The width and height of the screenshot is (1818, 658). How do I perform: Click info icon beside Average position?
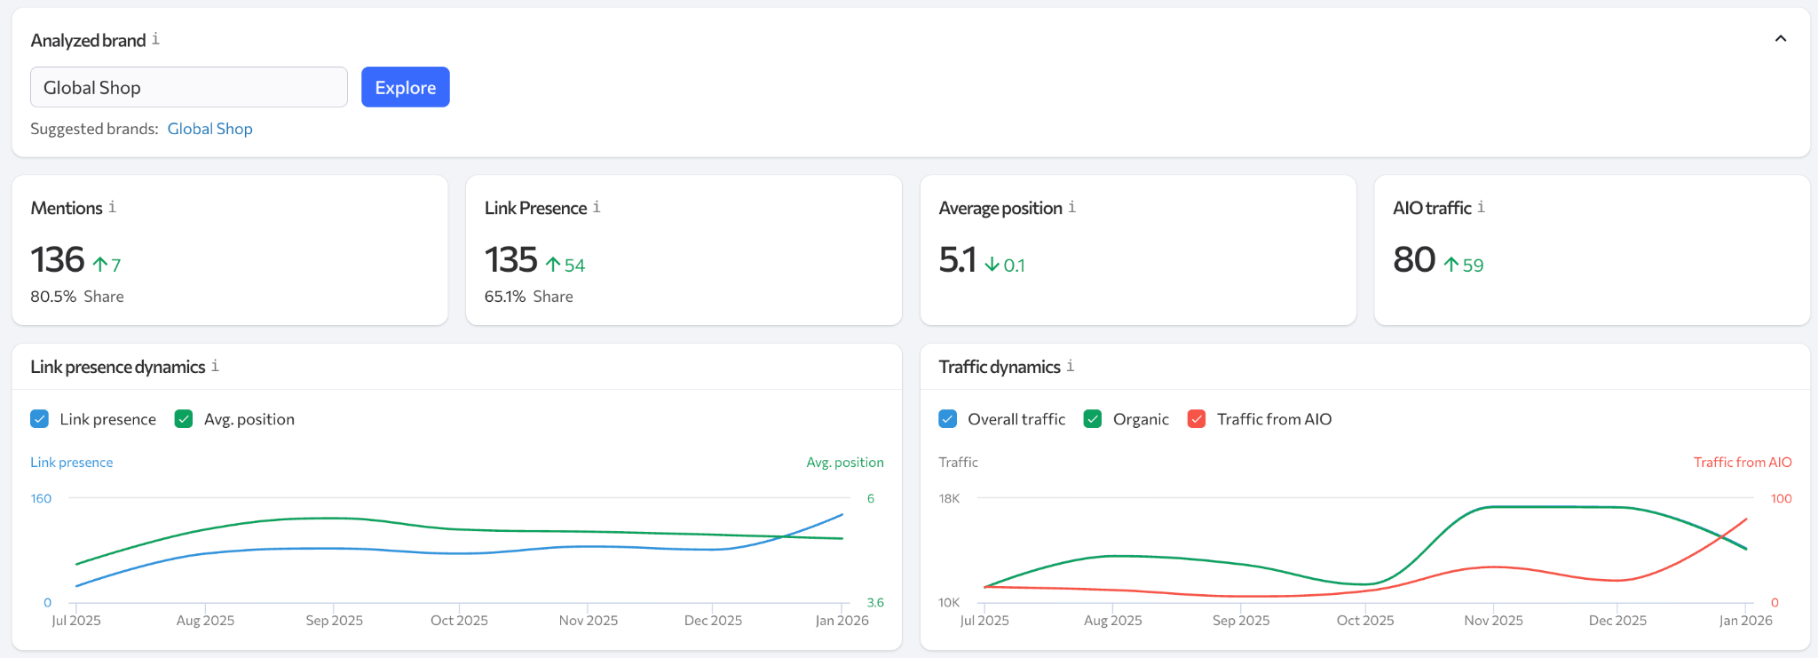click(x=1071, y=207)
